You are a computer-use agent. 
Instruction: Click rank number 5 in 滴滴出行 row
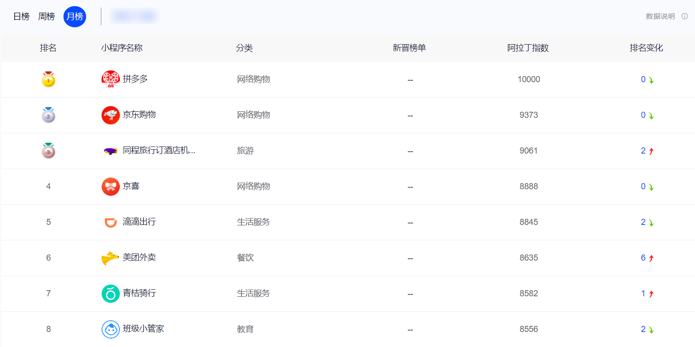click(x=48, y=222)
